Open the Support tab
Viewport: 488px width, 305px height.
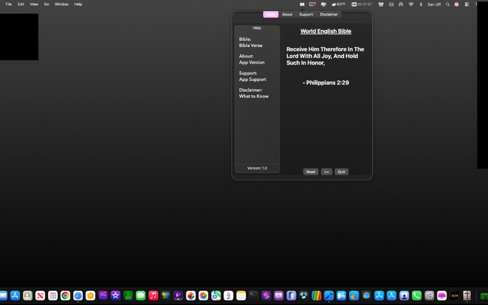[x=306, y=14]
